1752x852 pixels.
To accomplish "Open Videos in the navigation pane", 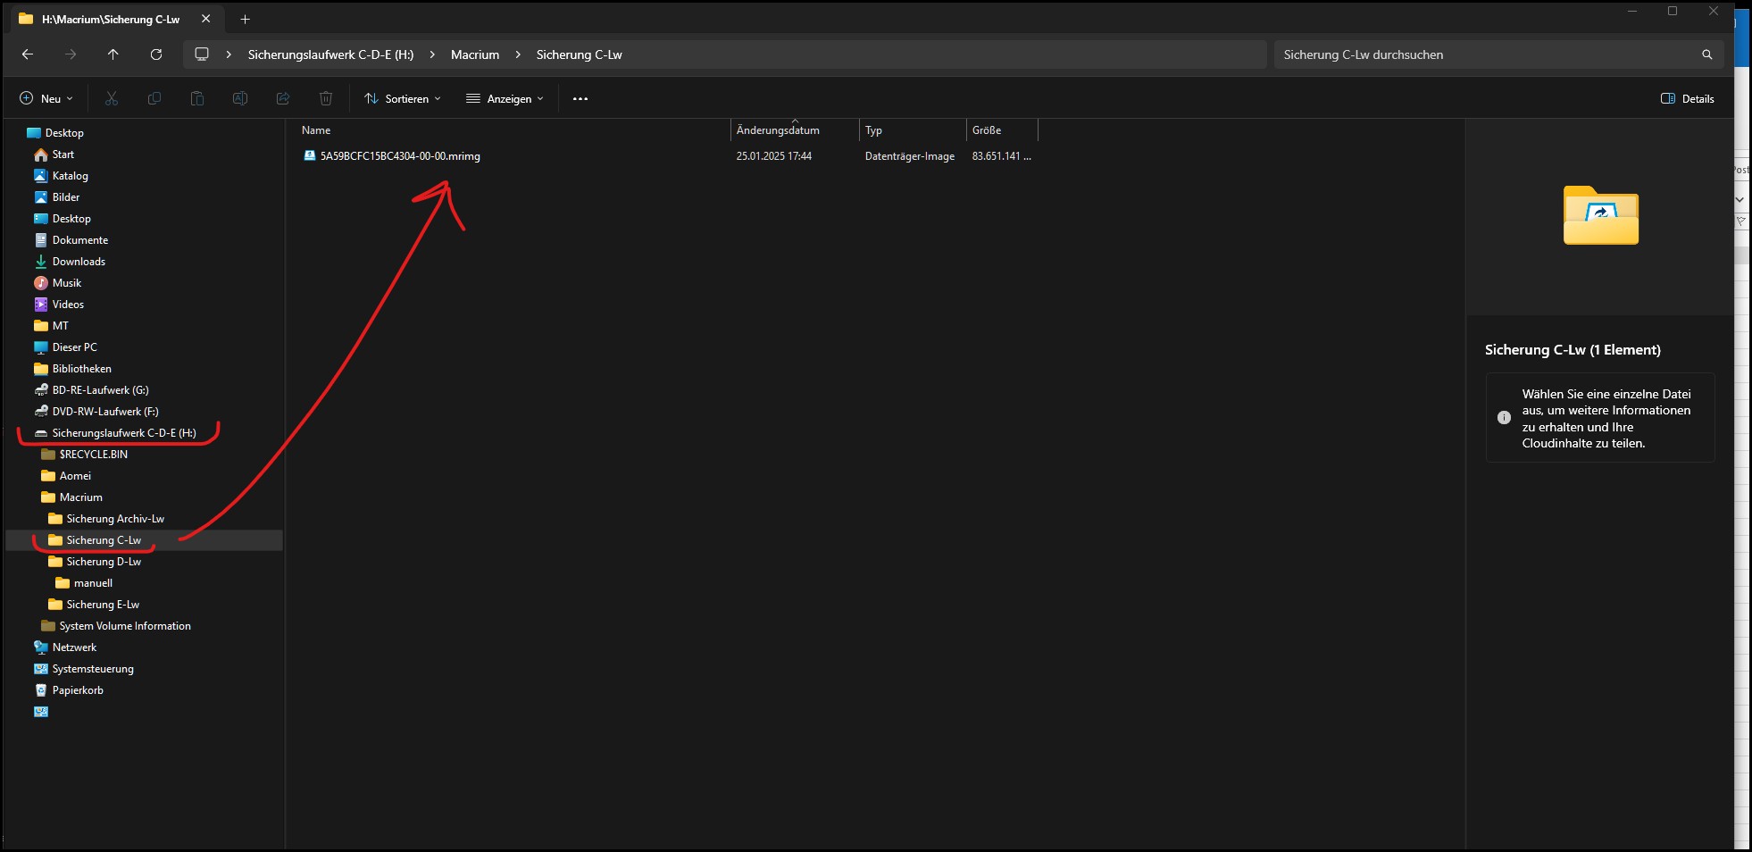I will [x=68, y=305].
